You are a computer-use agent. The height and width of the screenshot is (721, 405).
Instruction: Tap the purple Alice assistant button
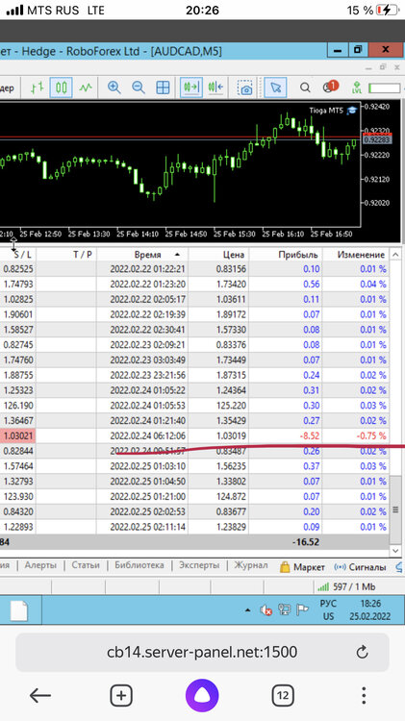[x=202, y=696]
